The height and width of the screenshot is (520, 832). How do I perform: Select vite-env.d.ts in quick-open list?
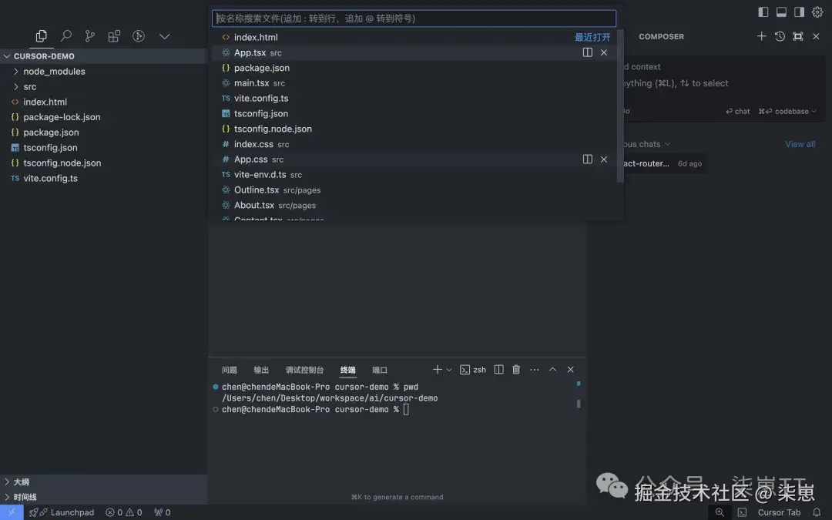point(414,175)
